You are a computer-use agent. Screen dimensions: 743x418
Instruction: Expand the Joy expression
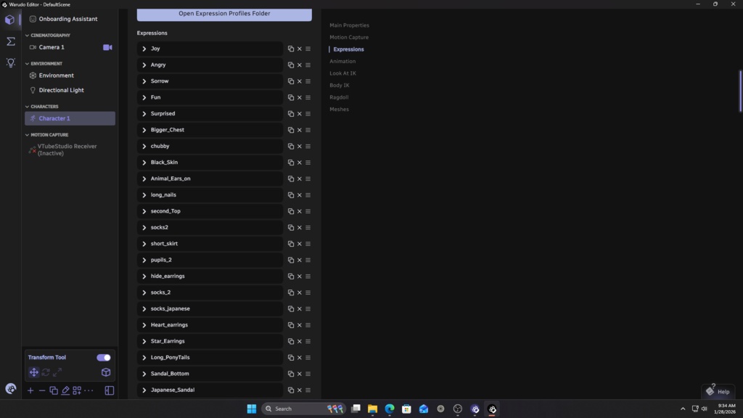144,49
